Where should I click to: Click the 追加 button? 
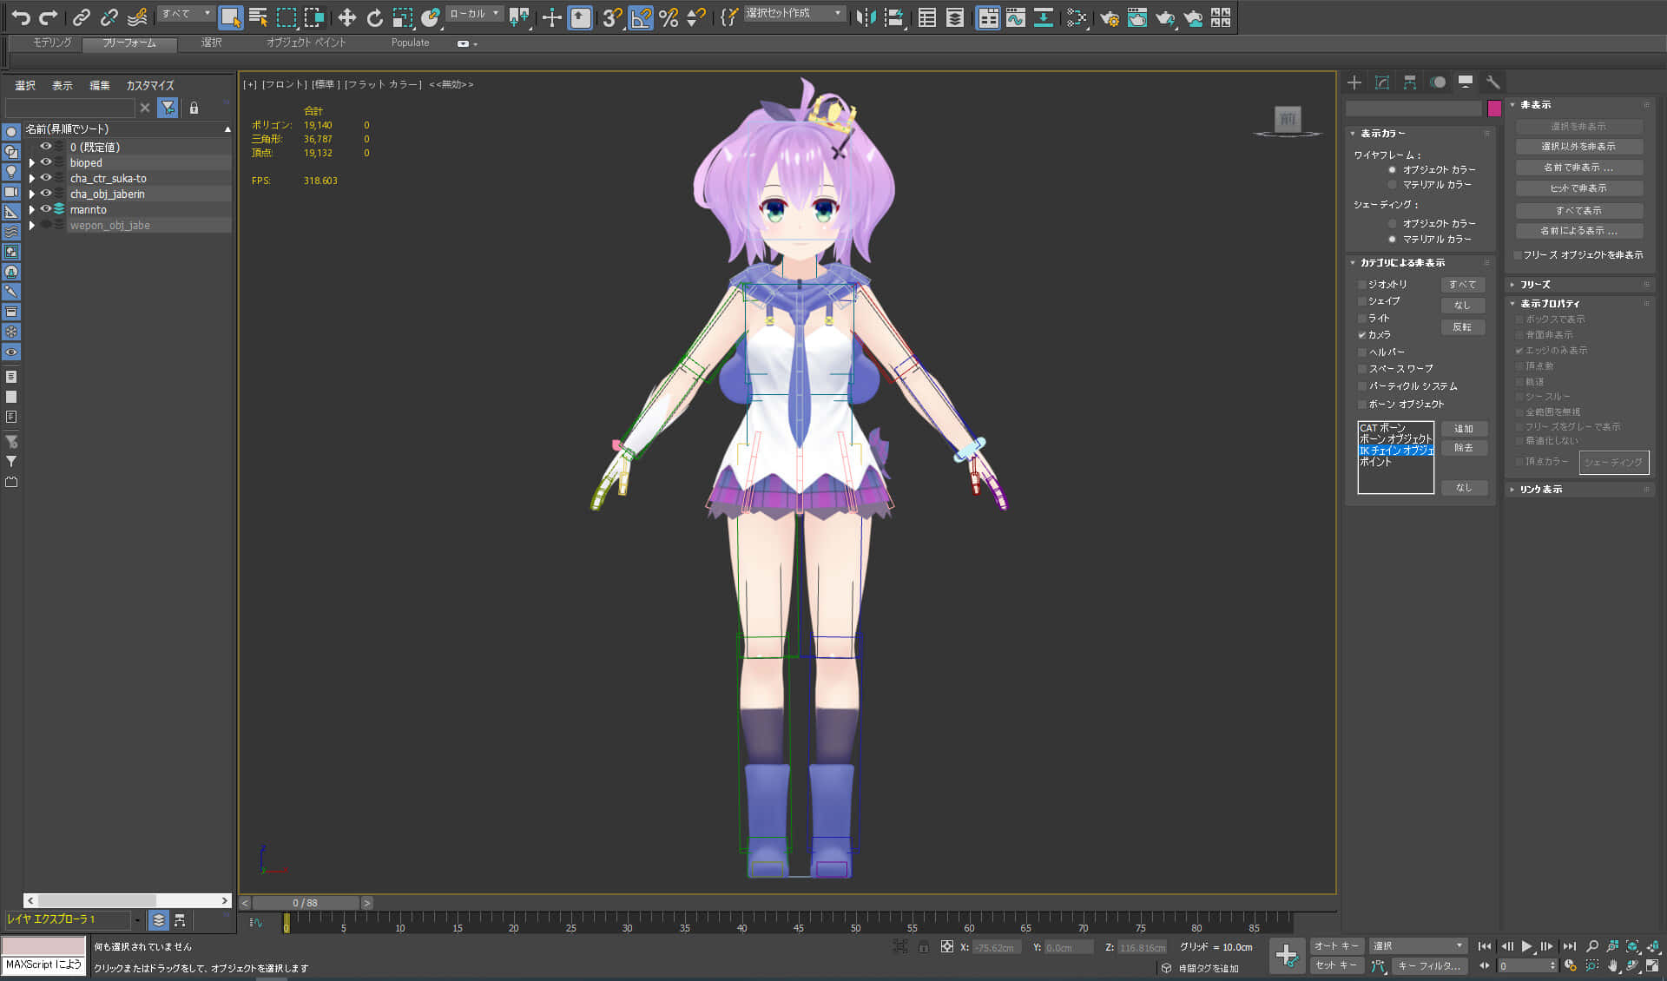coord(1464,429)
